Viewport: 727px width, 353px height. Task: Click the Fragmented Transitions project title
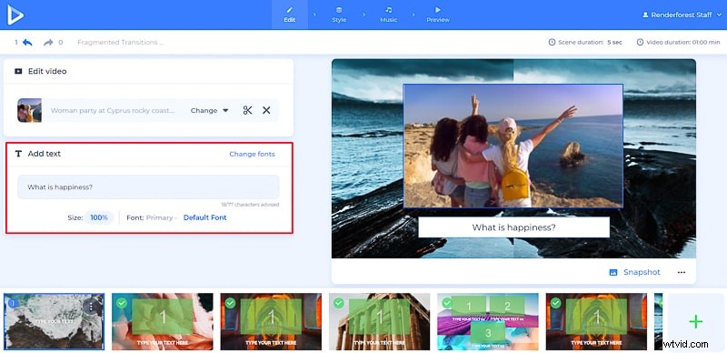click(121, 42)
